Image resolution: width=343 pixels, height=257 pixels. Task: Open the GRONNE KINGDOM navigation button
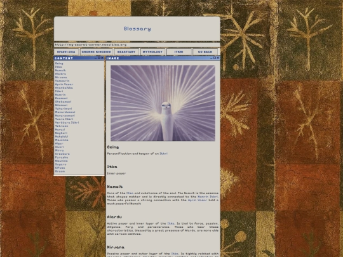97,52
